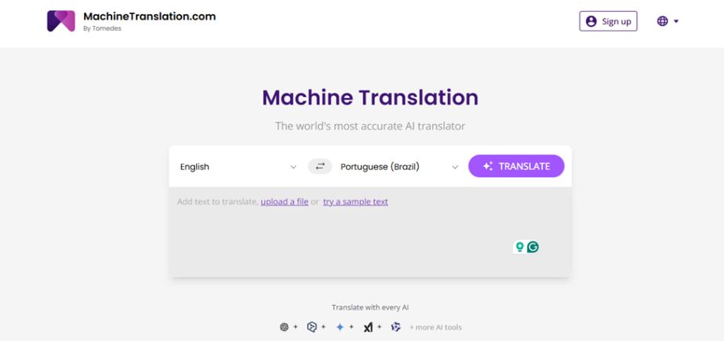Screen dimensions: 724x341
Task: Click the upload a file link
Action: (x=285, y=201)
